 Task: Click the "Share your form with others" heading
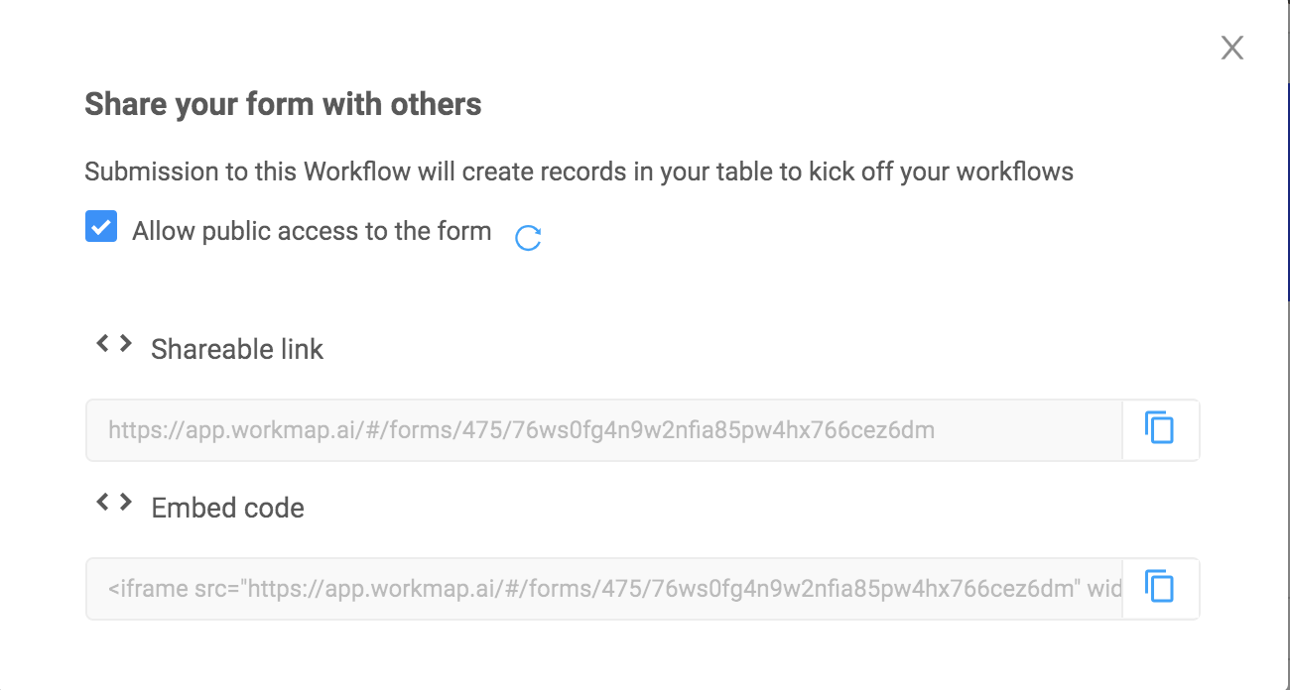coord(283,104)
